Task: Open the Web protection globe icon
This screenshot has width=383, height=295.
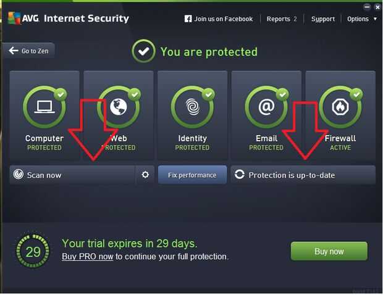Action: (x=118, y=107)
